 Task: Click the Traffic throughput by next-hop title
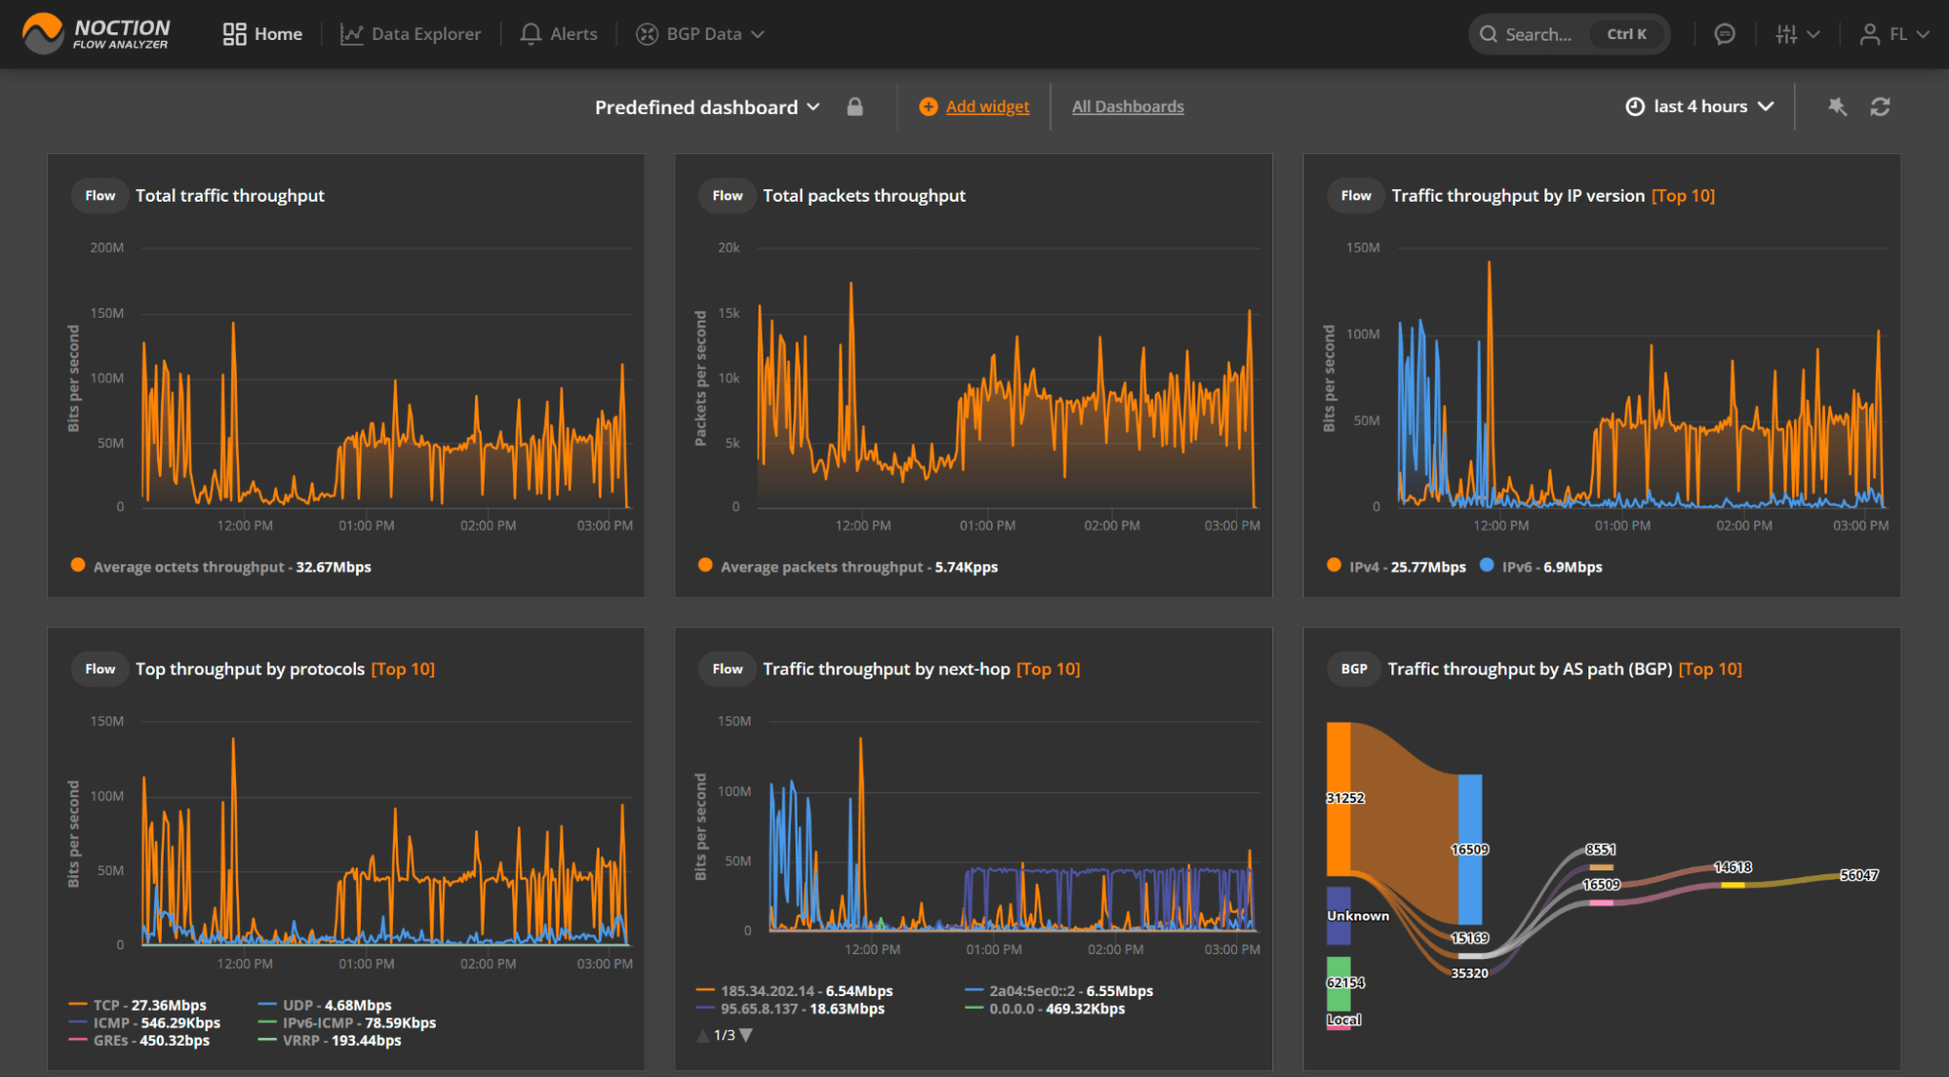(886, 670)
